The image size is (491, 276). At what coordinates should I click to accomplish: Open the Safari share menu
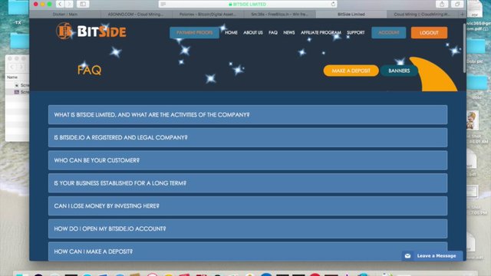(x=442, y=4)
